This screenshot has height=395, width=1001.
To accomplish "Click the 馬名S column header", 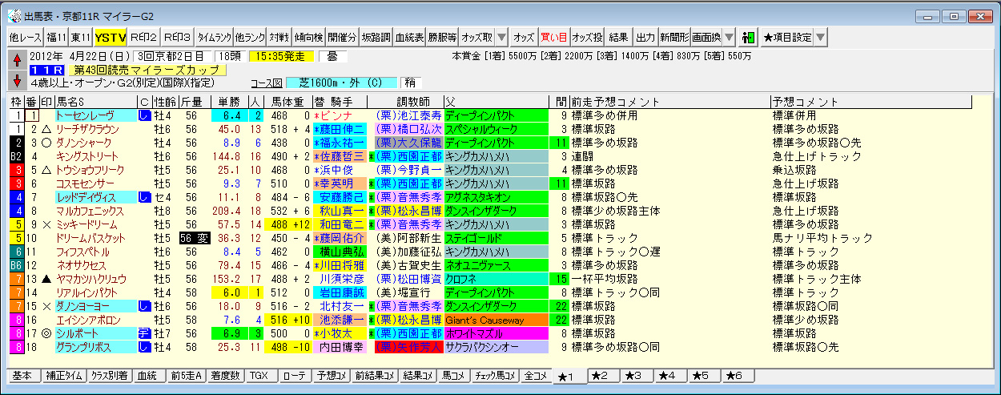I will [x=73, y=102].
